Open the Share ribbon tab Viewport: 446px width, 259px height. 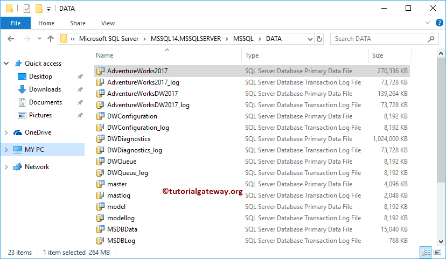tap(78, 23)
